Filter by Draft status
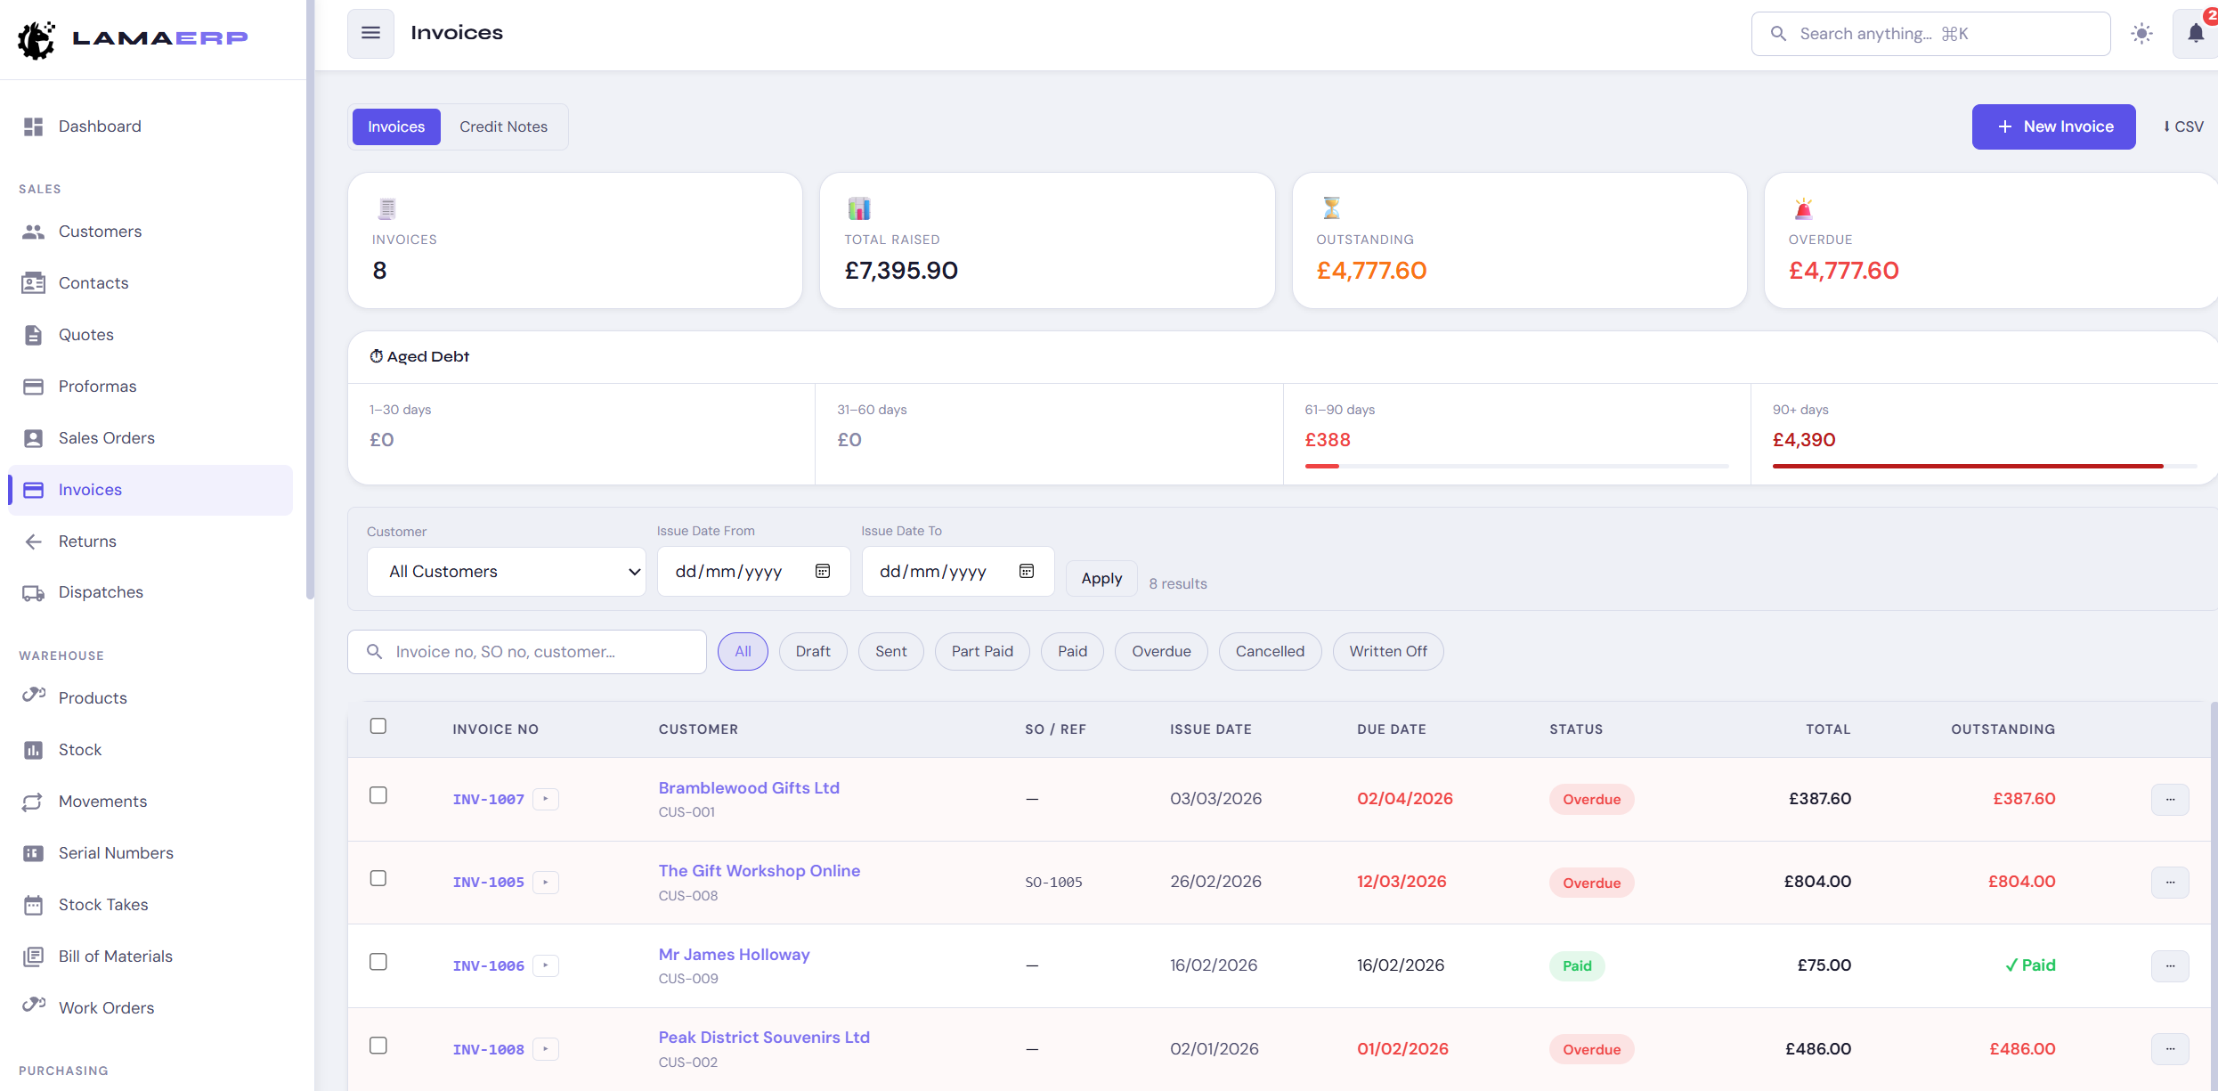Screen dimensions: 2218x1091 (x=813, y=651)
